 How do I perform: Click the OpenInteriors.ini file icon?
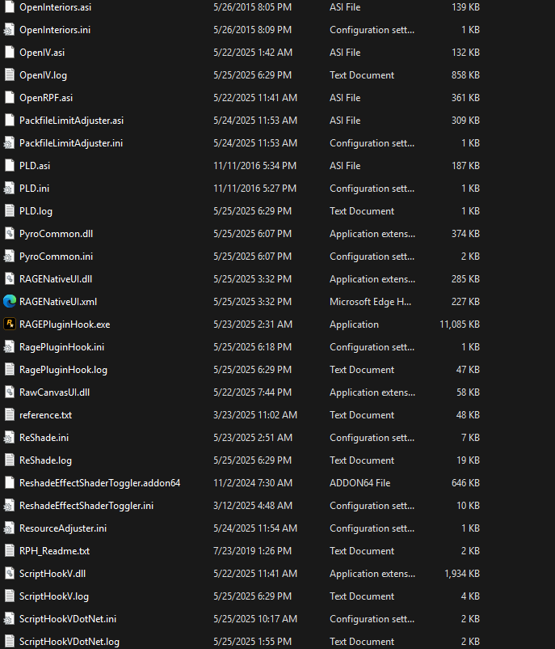click(x=9, y=30)
